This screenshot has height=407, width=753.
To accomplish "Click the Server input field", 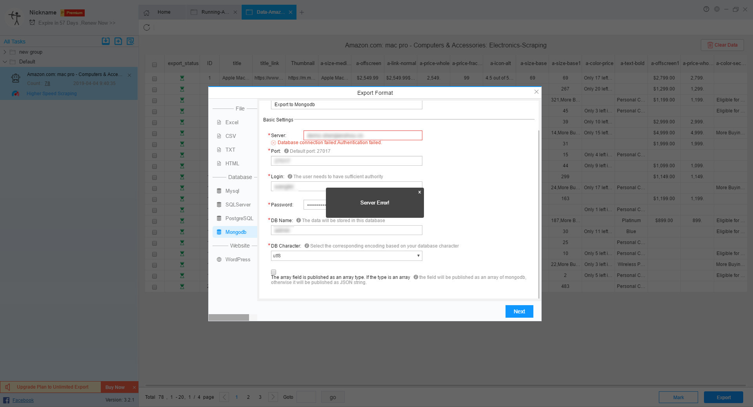I will point(363,135).
